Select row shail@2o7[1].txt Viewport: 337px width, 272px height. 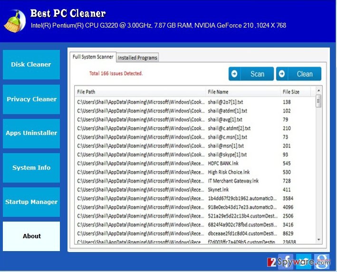[195, 102]
